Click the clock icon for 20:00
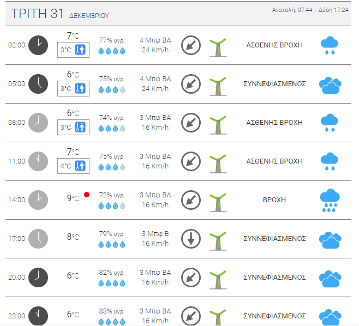This screenshot has height=326, width=359. tap(38, 277)
